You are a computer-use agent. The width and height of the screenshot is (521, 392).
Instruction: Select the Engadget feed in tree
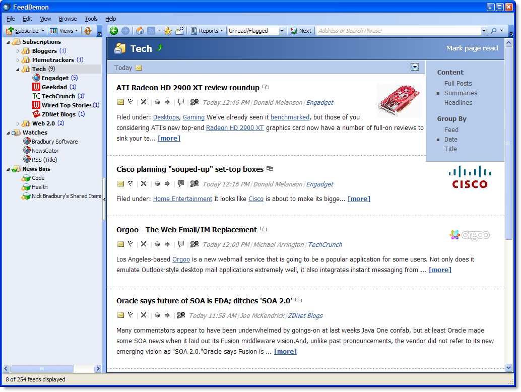tap(55, 78)
